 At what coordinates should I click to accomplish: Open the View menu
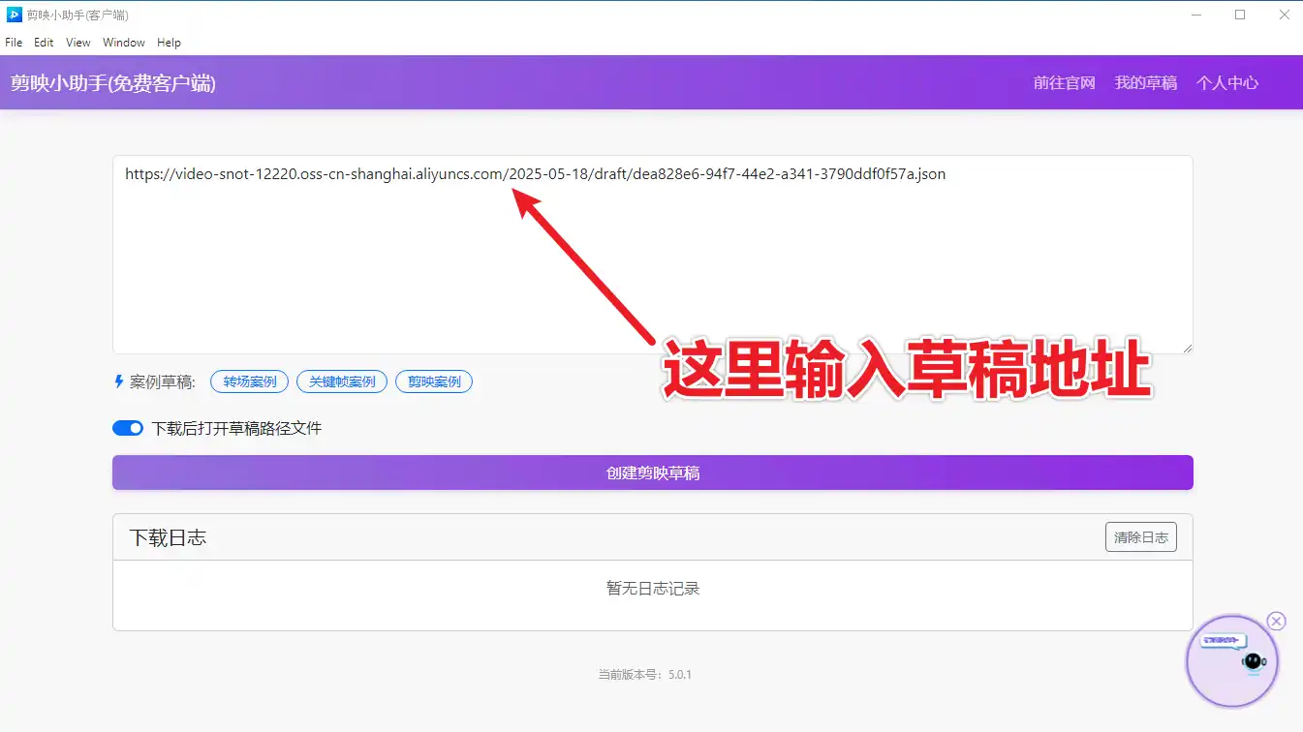(x=78, y=43)
